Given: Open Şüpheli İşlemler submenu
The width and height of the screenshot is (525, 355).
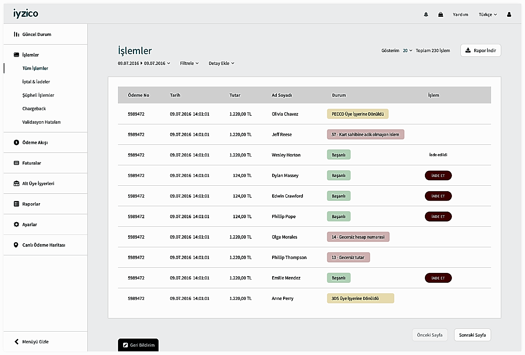Looking at the screenshot, I should 38,95.
